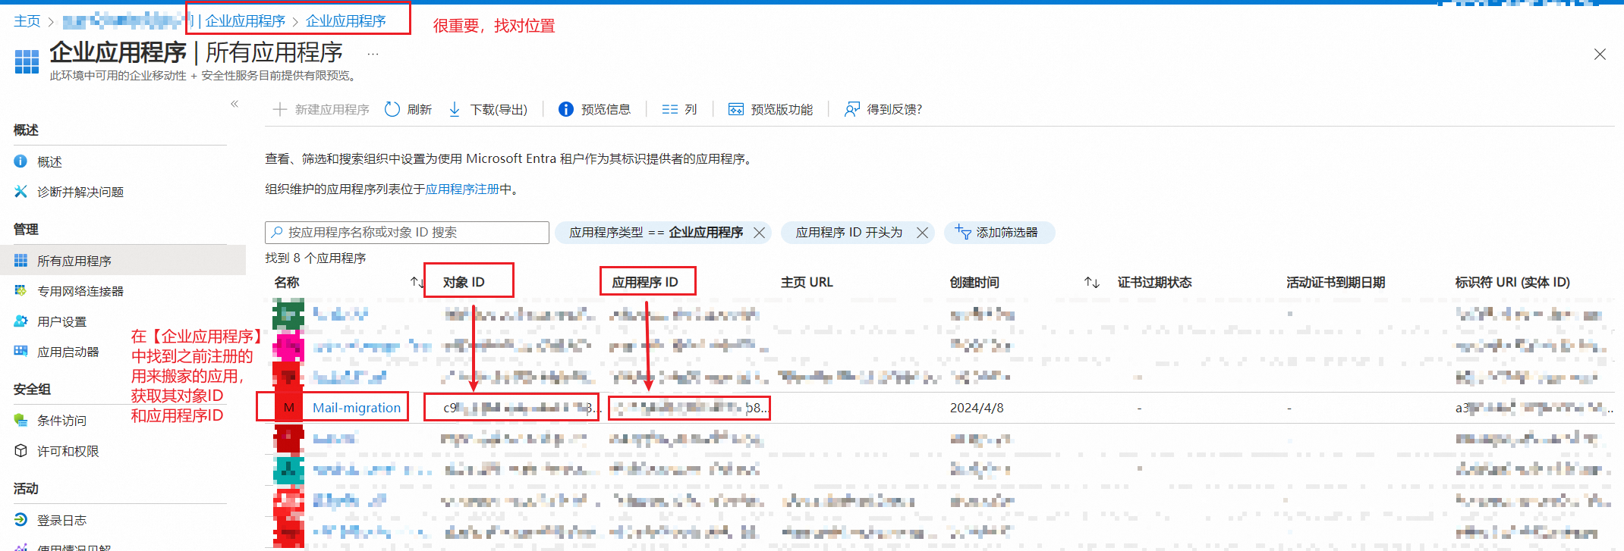This screenshot has width=1624, height=551.
Task: Click the feedback (得到反馈) icon
Action: point(852,110)
